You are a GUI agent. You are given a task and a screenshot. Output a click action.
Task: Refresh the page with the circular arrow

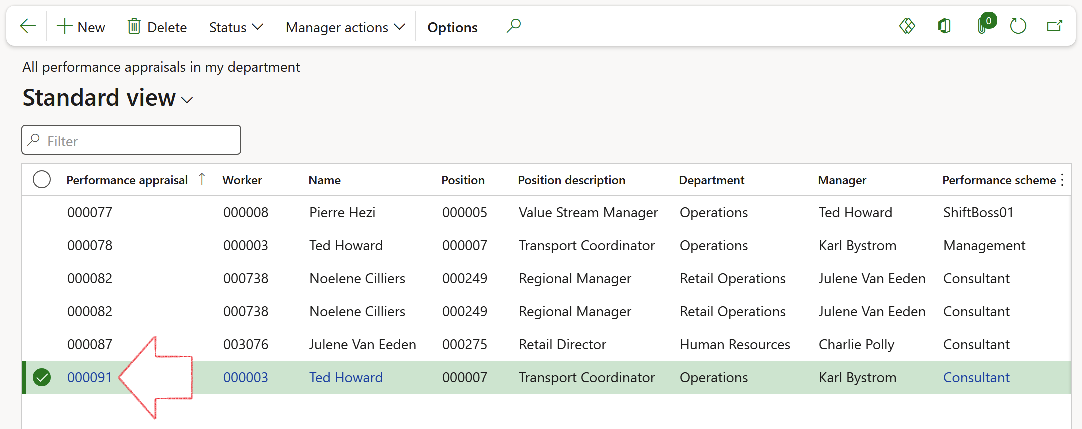(1018, 26)
